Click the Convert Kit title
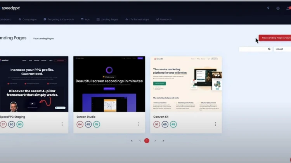This screenshot has width=291, height=163. point(161,117)
